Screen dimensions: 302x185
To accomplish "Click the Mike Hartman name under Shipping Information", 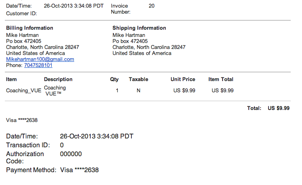I will pos(129,35).
